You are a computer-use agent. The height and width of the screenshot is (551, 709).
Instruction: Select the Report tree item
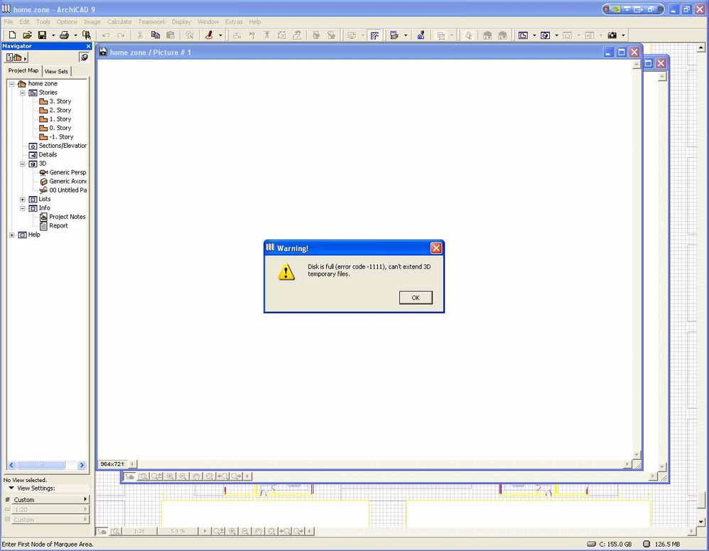(54, 226)
